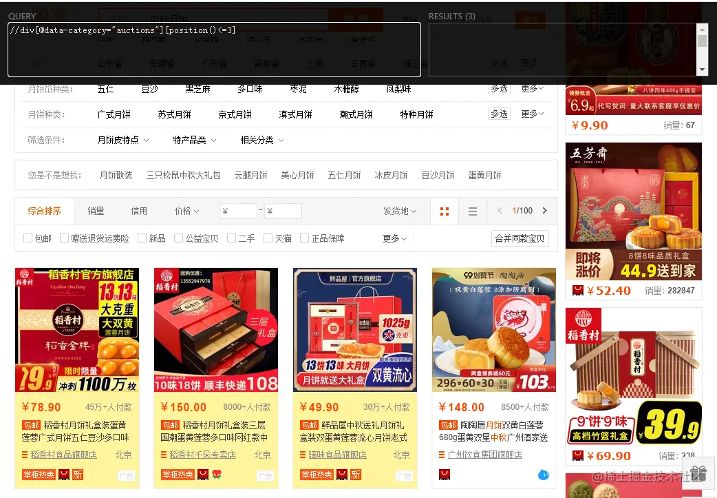Viewport: 717px width, 498px height.
Task: Click Tmall icon beside ¥52.40 price
Action: [578, 290]
